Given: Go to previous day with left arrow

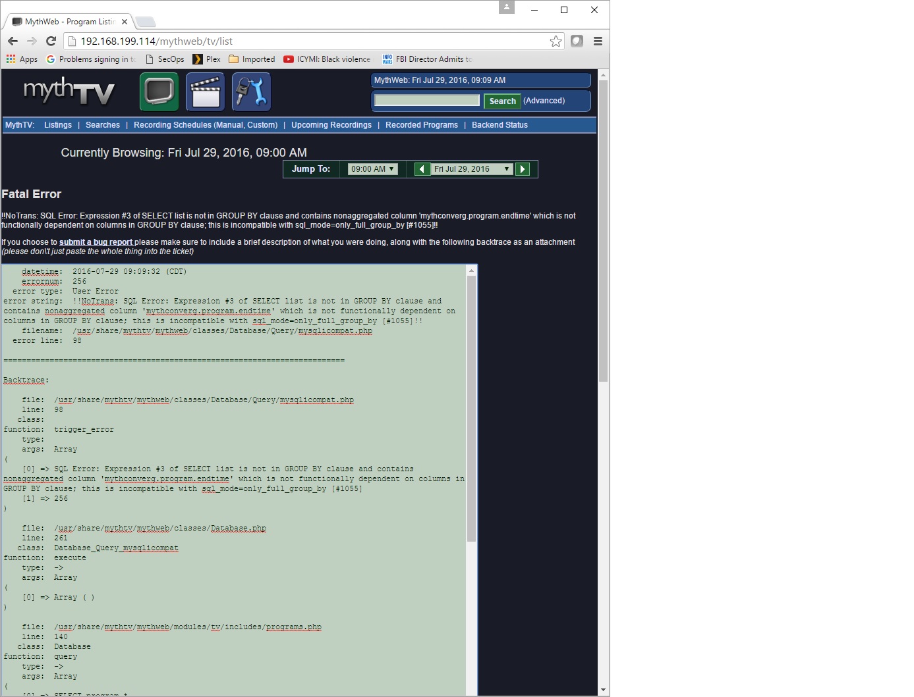Looking at the screenshot, I should 422,169.
